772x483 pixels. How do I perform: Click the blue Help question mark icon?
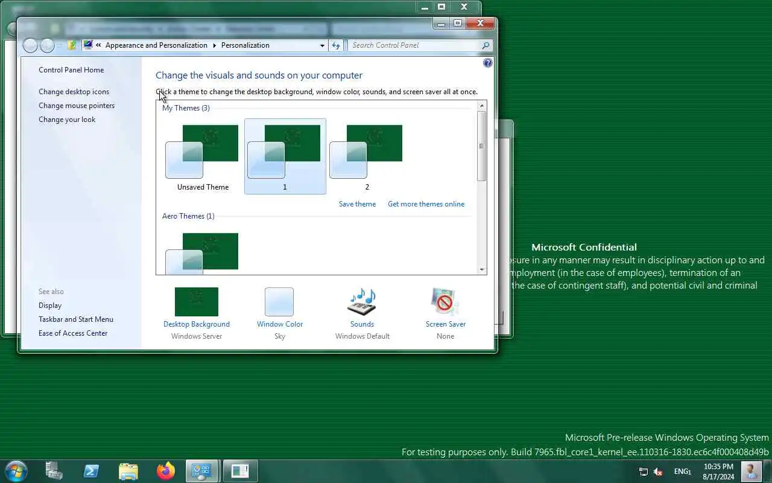point(488,63)
